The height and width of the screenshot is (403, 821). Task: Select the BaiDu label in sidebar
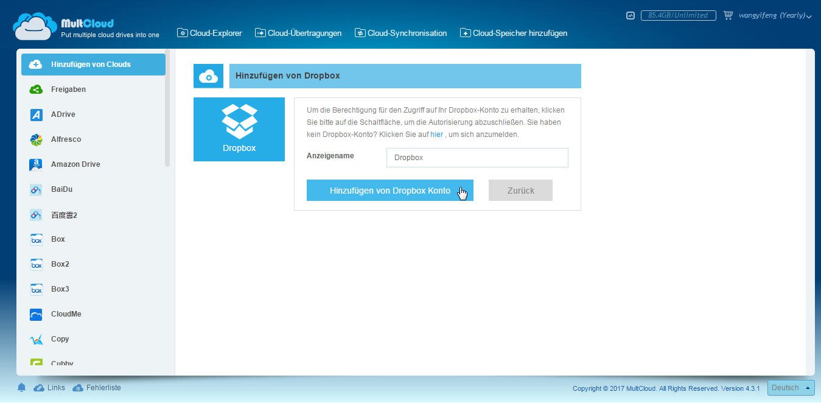pos(61,189)
